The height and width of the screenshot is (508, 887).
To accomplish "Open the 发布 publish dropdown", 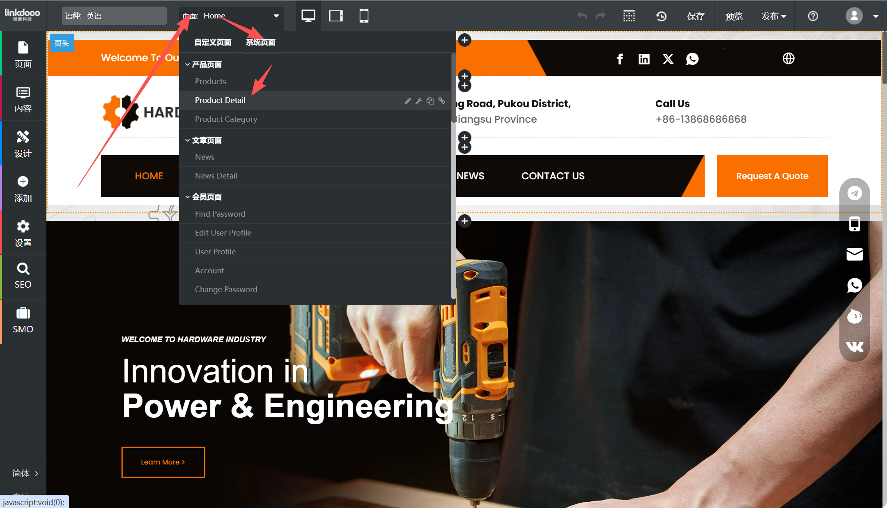I will [x=773, y=16].
